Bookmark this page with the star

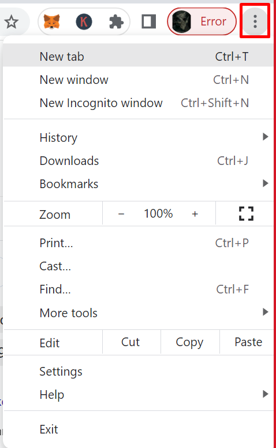tap(12, 22)
